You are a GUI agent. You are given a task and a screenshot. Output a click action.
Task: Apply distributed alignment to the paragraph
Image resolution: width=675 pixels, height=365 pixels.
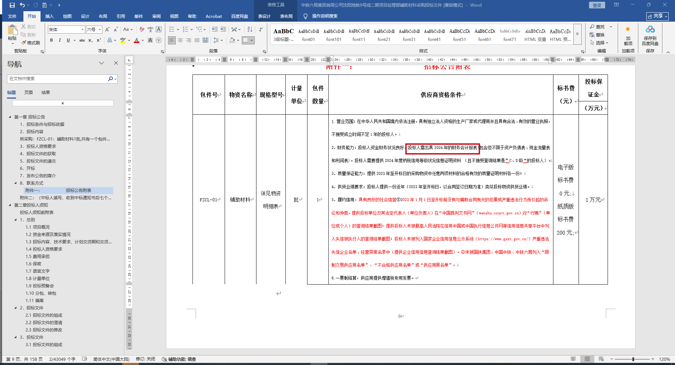click(205, 41)
